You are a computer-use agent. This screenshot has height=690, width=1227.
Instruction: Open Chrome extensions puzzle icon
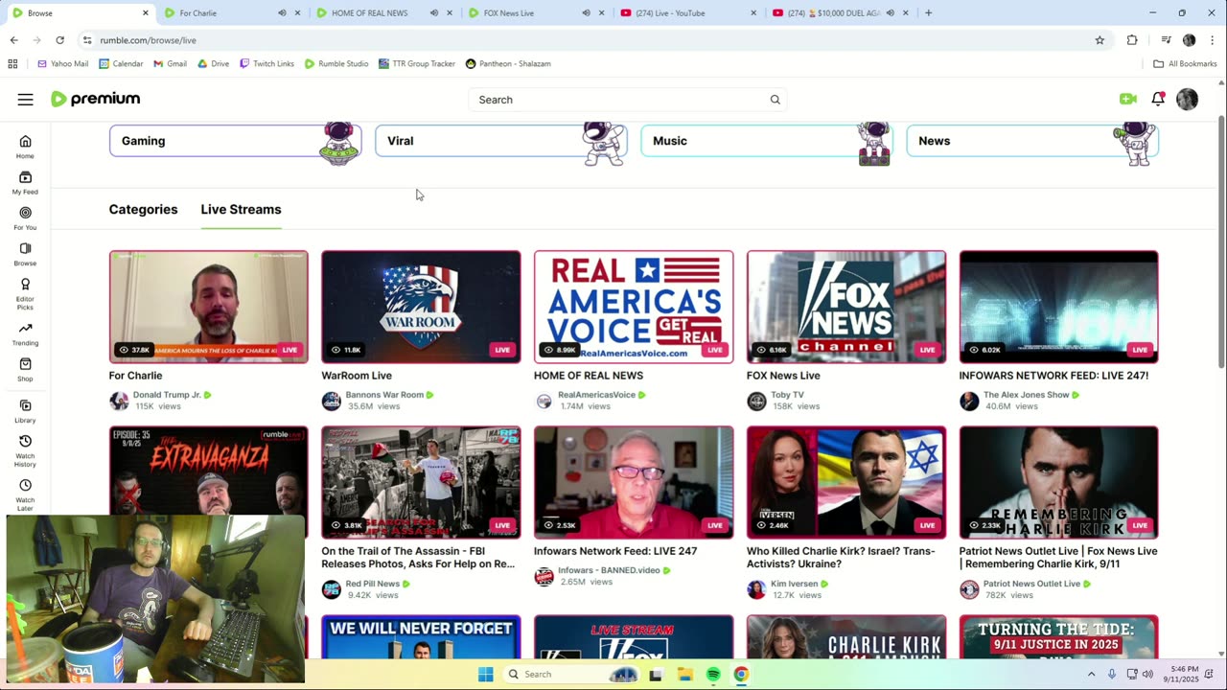click(1132, 40)
